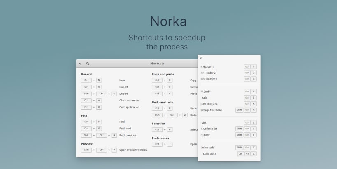Click the 'Quit application' shortcut label

click(x=129, y=107)
